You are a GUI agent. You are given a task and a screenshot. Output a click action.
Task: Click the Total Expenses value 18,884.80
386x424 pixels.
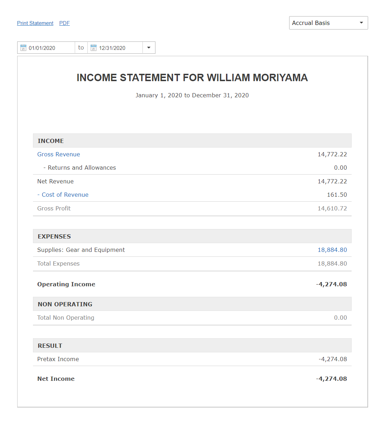pos(332,263)
